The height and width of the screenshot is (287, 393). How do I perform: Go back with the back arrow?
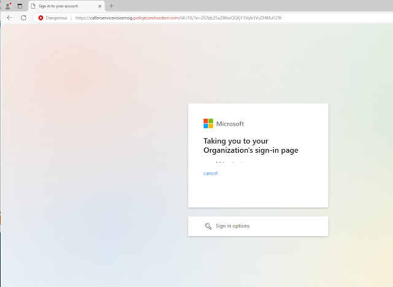[10, 18]
